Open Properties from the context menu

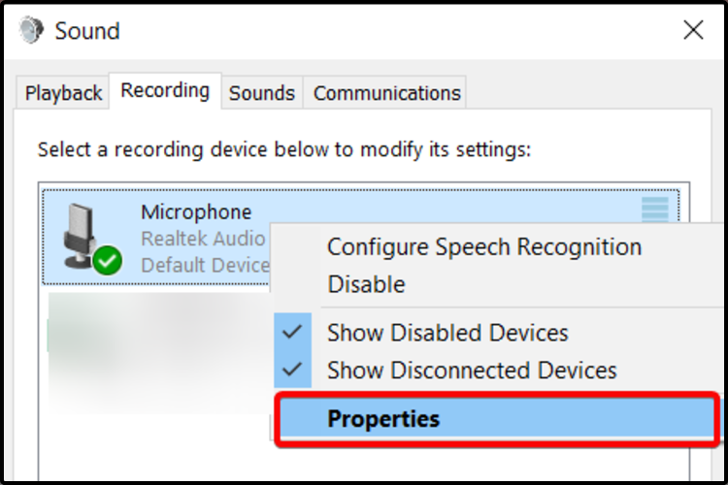click(383, 419)
